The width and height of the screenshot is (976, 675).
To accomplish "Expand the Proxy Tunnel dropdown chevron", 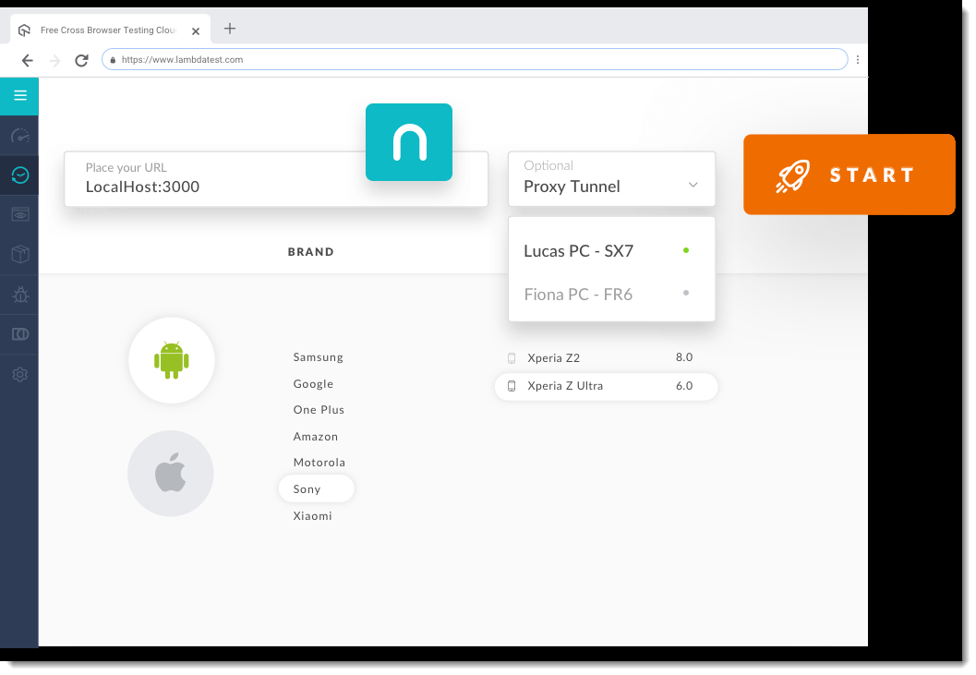I will coord(693,185).
